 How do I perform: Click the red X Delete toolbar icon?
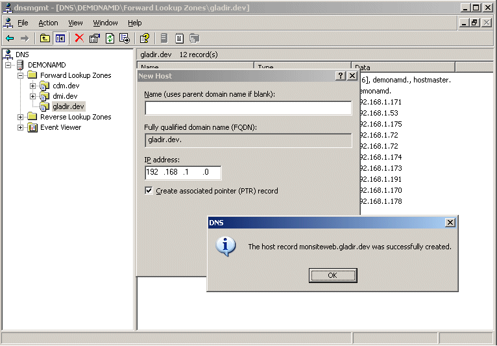79,38
